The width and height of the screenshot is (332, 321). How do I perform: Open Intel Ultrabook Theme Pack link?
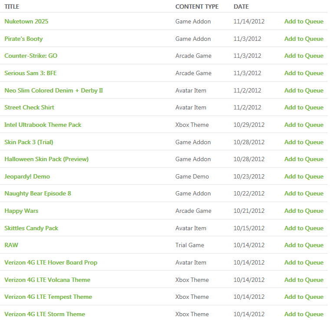(43, 125)
